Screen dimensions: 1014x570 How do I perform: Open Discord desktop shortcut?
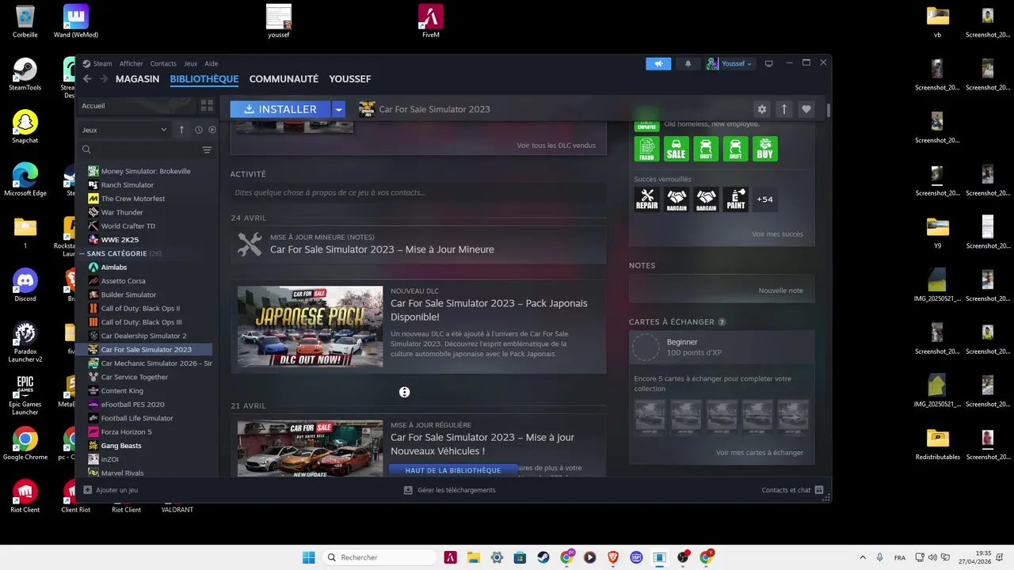(25, 285)
